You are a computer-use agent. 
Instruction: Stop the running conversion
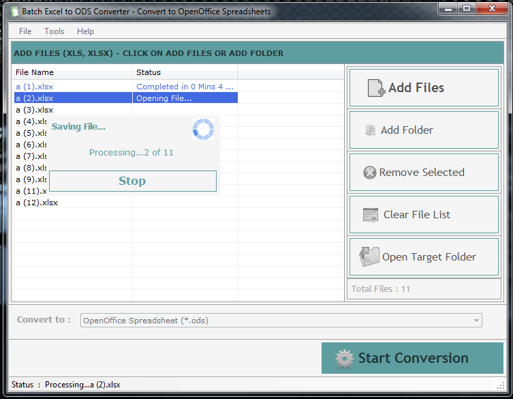[132, 181]
